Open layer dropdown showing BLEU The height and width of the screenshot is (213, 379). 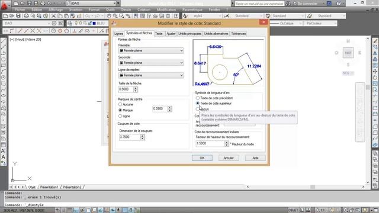tap(88, 23)
